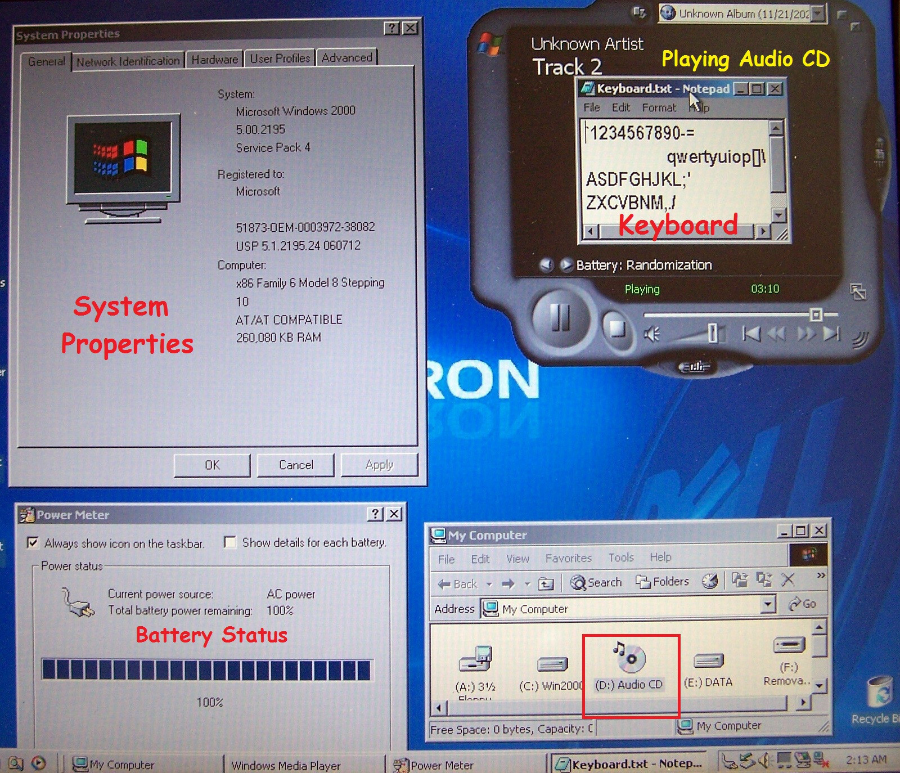Image resolution: width=900 pixels, height=773 pixels.
Task: Click Cancel in System Properties
Action: click(x=296, y=465)
